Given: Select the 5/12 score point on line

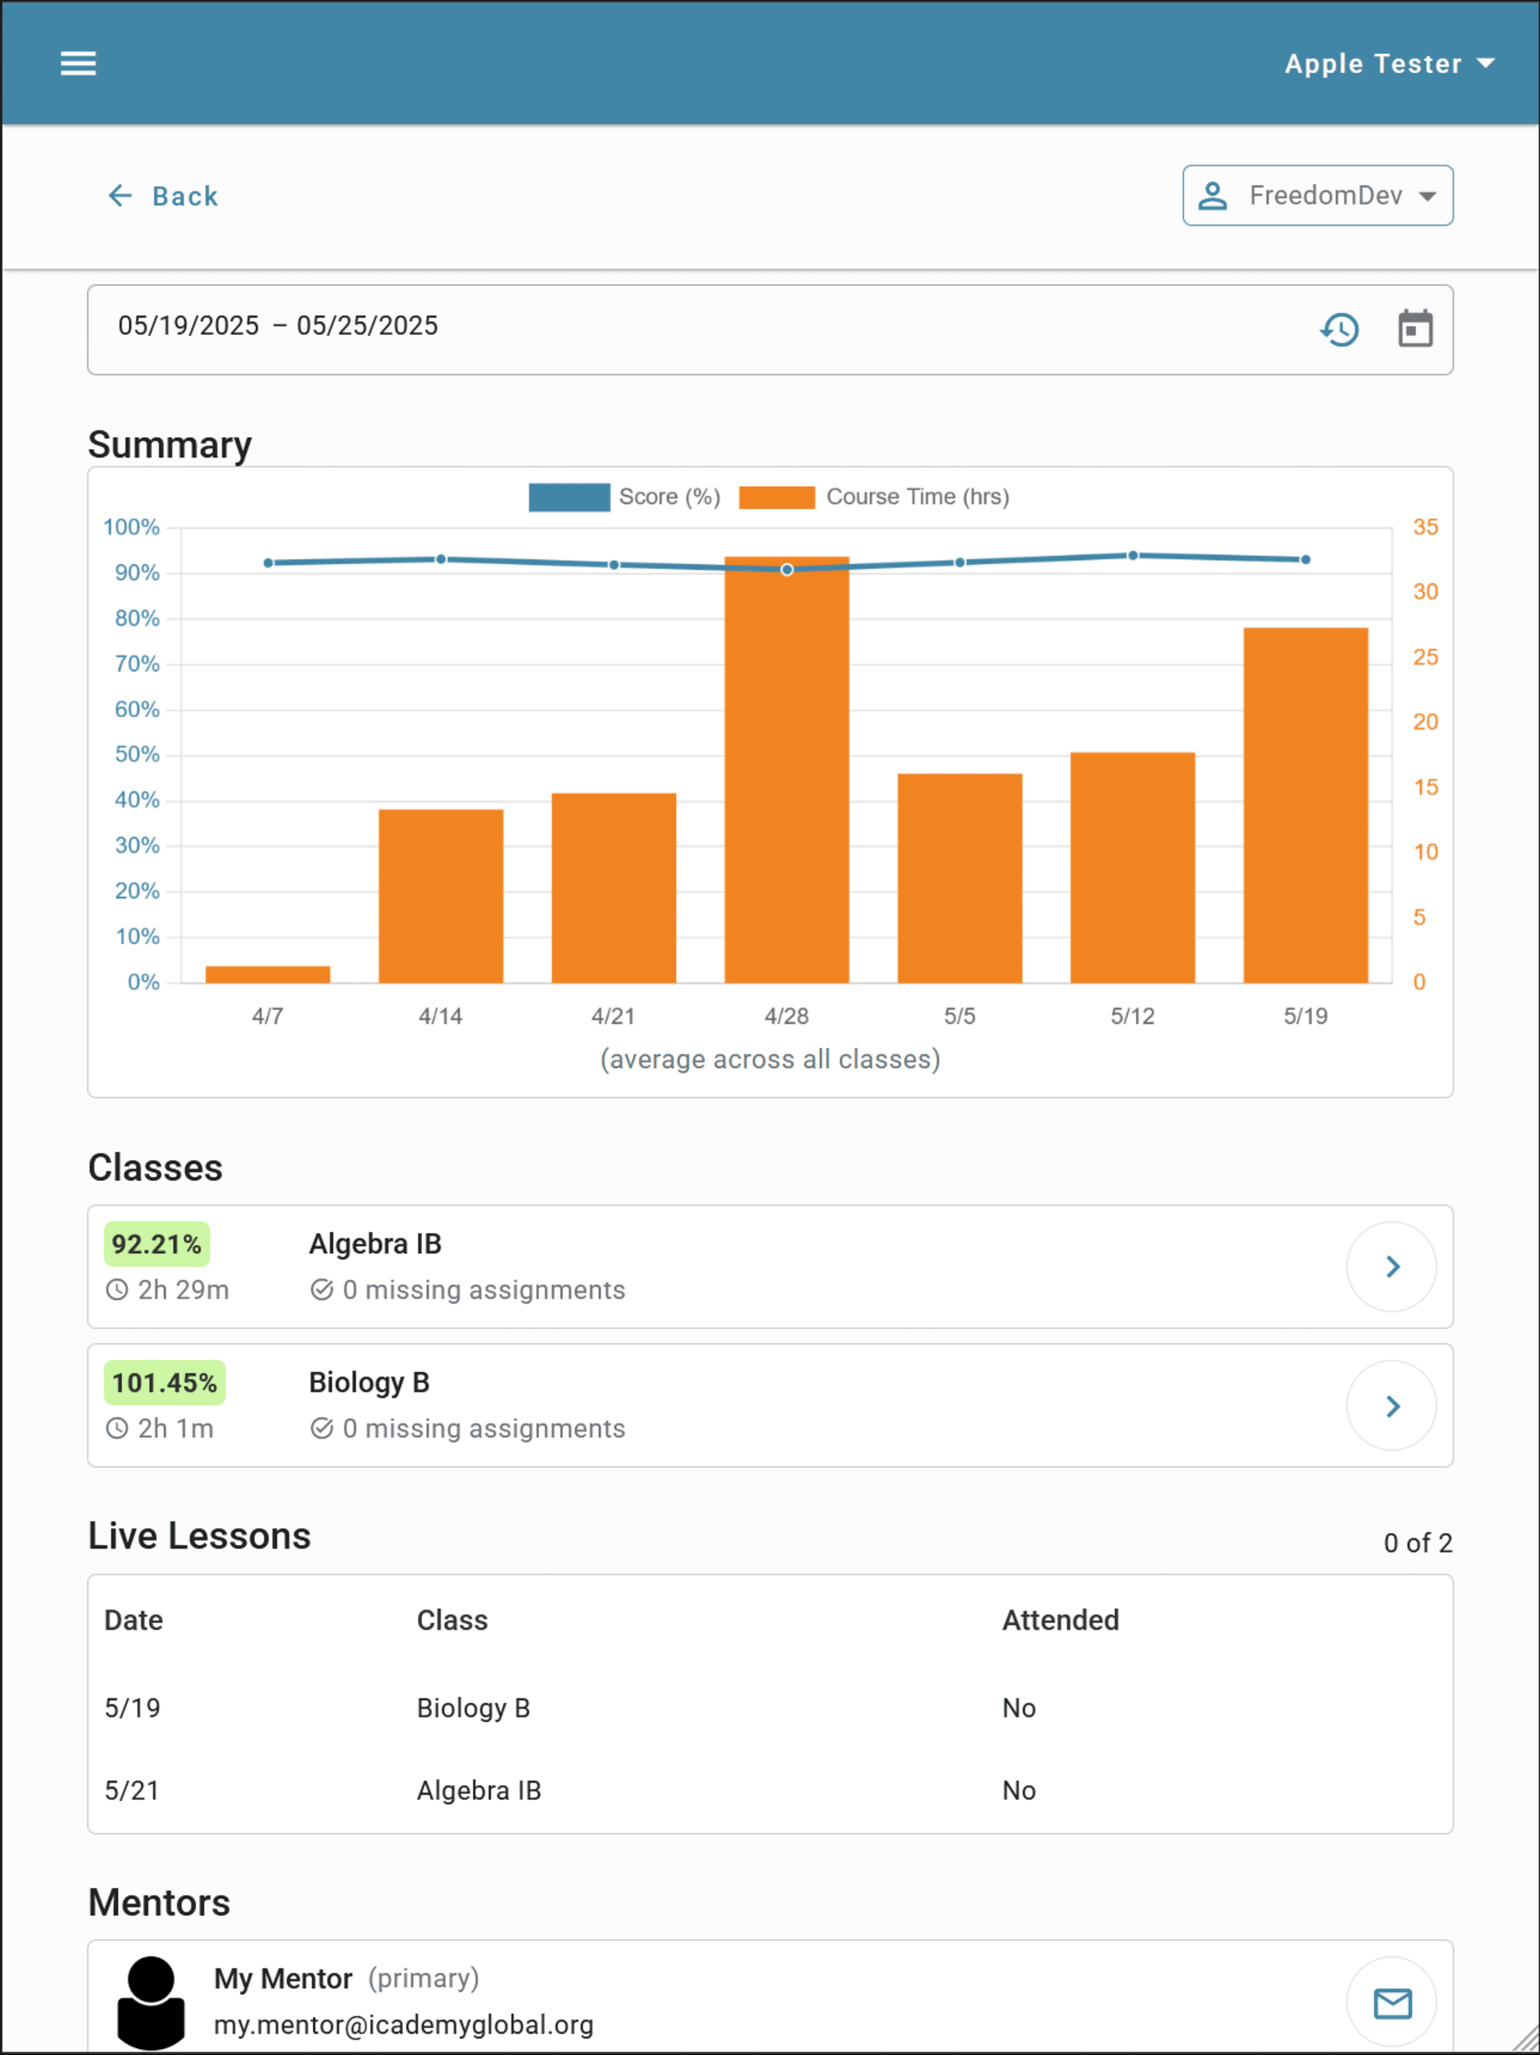Looking at the screenshot, I should click(1132, 556).
